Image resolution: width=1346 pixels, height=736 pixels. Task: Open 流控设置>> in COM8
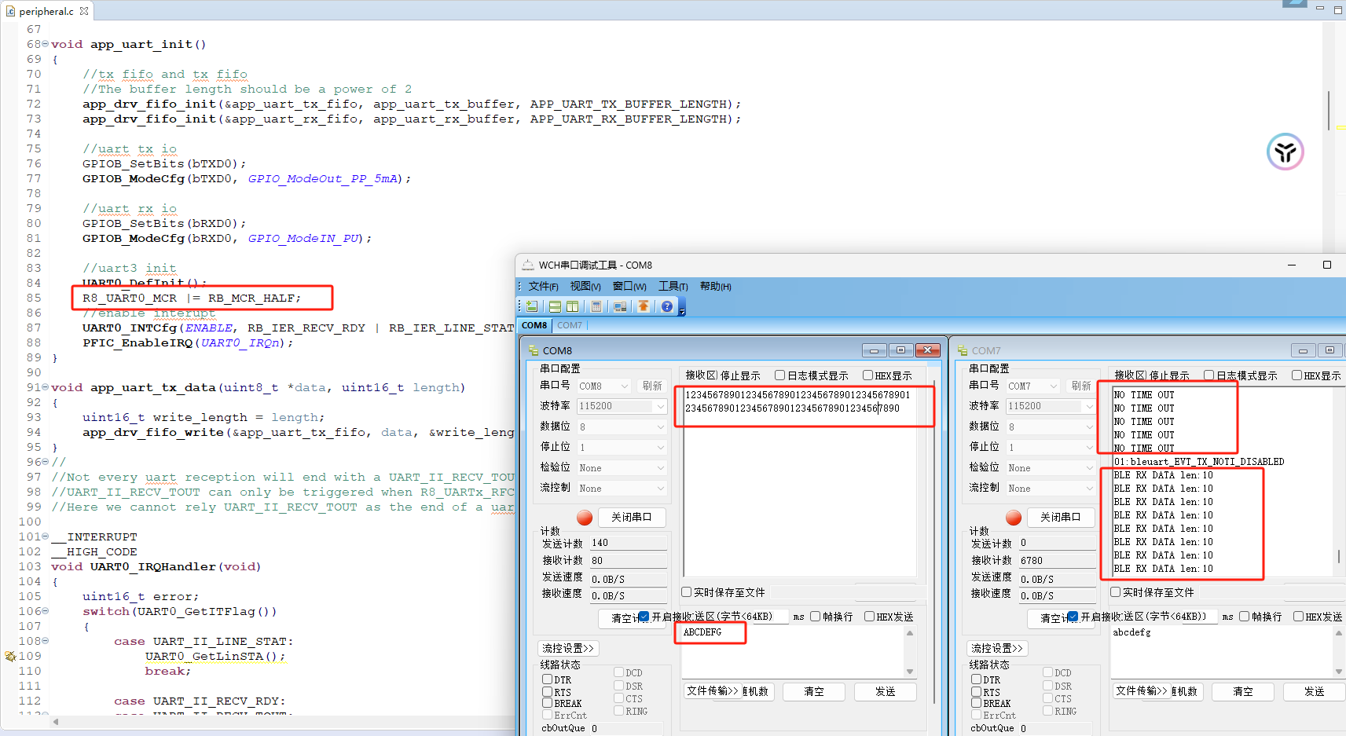point(568,648)
